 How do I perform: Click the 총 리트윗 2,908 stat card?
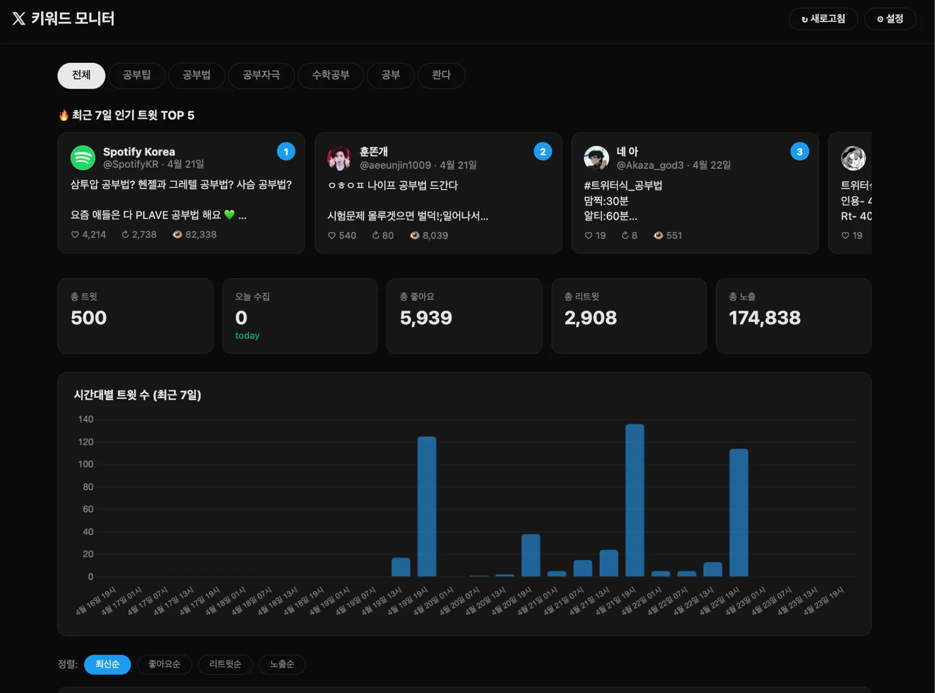[629, 316]
